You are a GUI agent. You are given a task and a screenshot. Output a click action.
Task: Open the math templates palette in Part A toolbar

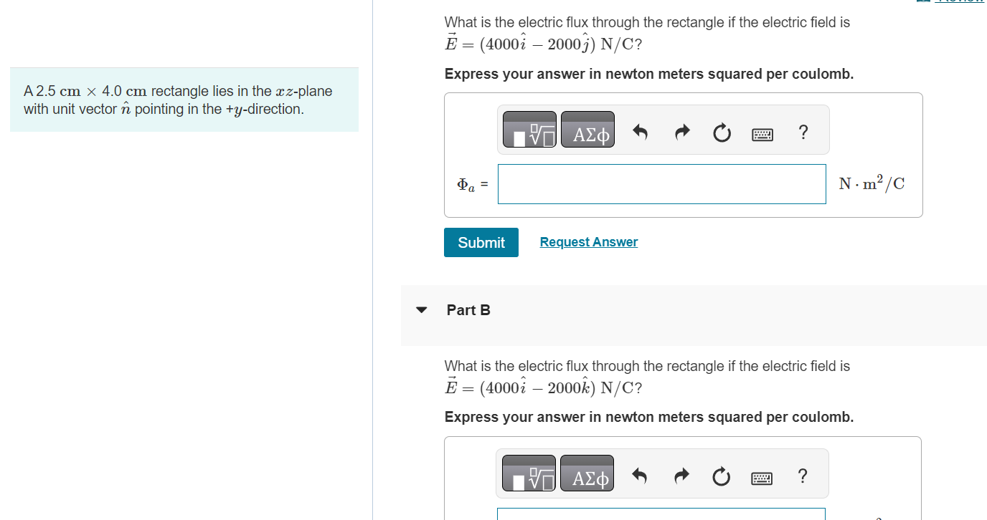click(x=529, y=130)
